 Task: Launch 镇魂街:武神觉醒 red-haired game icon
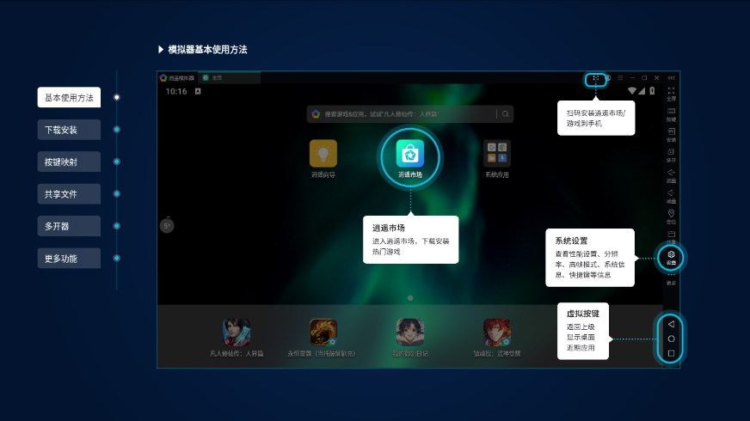click(497, 333)
